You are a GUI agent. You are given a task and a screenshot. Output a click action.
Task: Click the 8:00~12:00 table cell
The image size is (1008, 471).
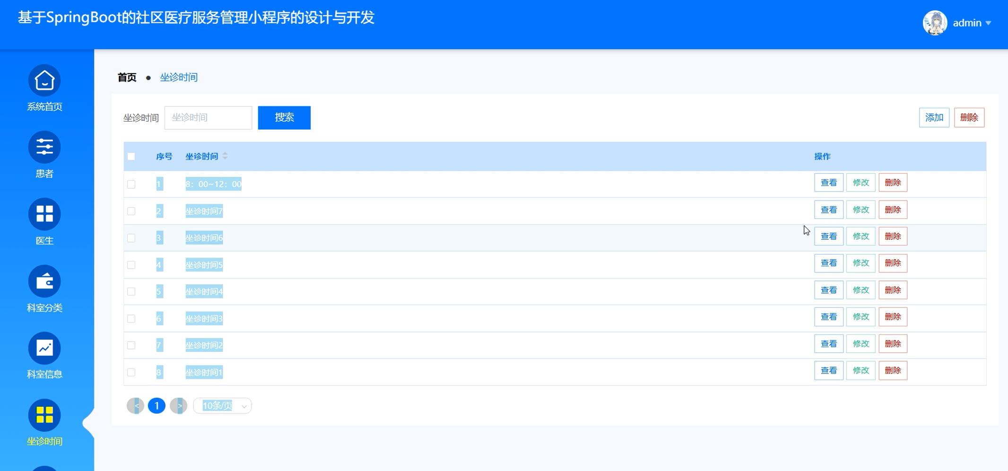coord(213,184)
